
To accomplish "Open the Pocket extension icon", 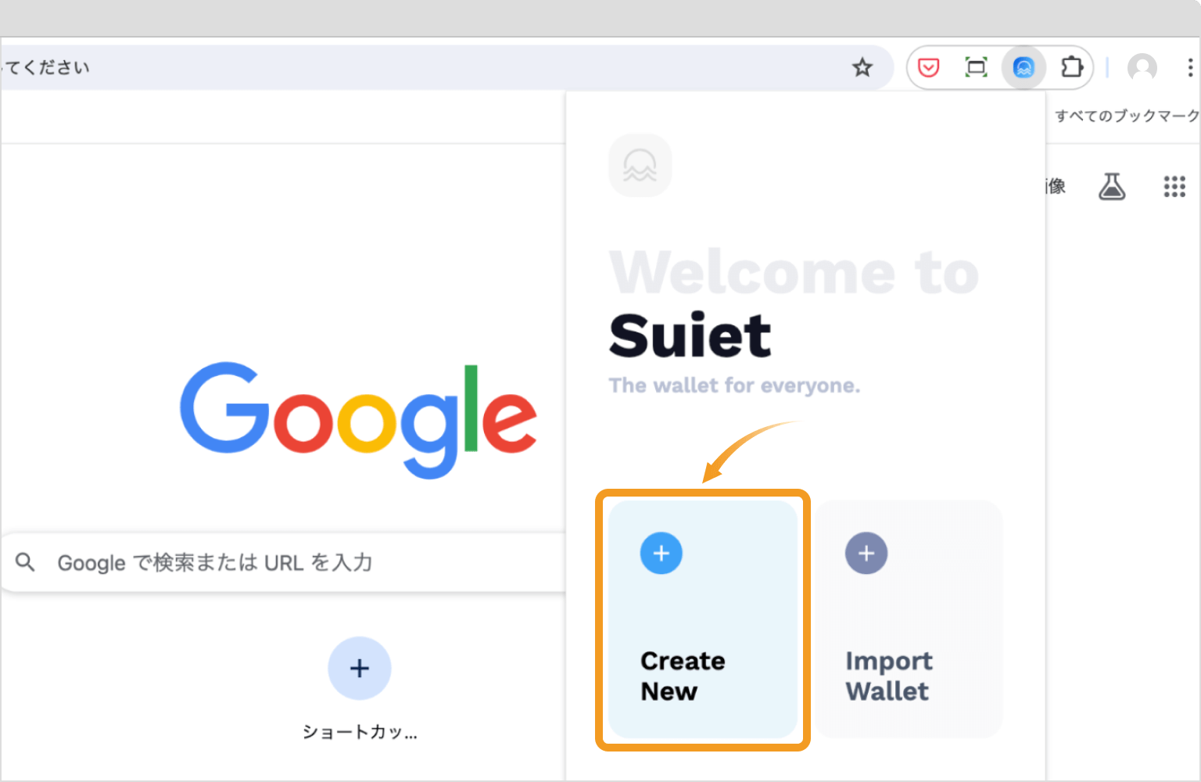I will coord(928,68).
